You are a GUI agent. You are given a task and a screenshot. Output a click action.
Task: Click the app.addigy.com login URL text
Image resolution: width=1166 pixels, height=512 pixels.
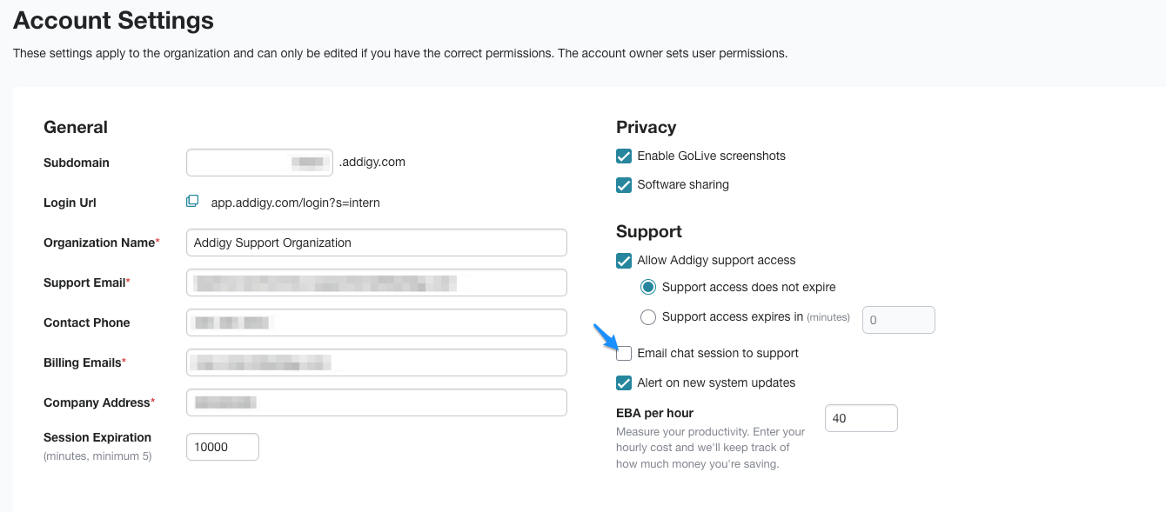296,203
